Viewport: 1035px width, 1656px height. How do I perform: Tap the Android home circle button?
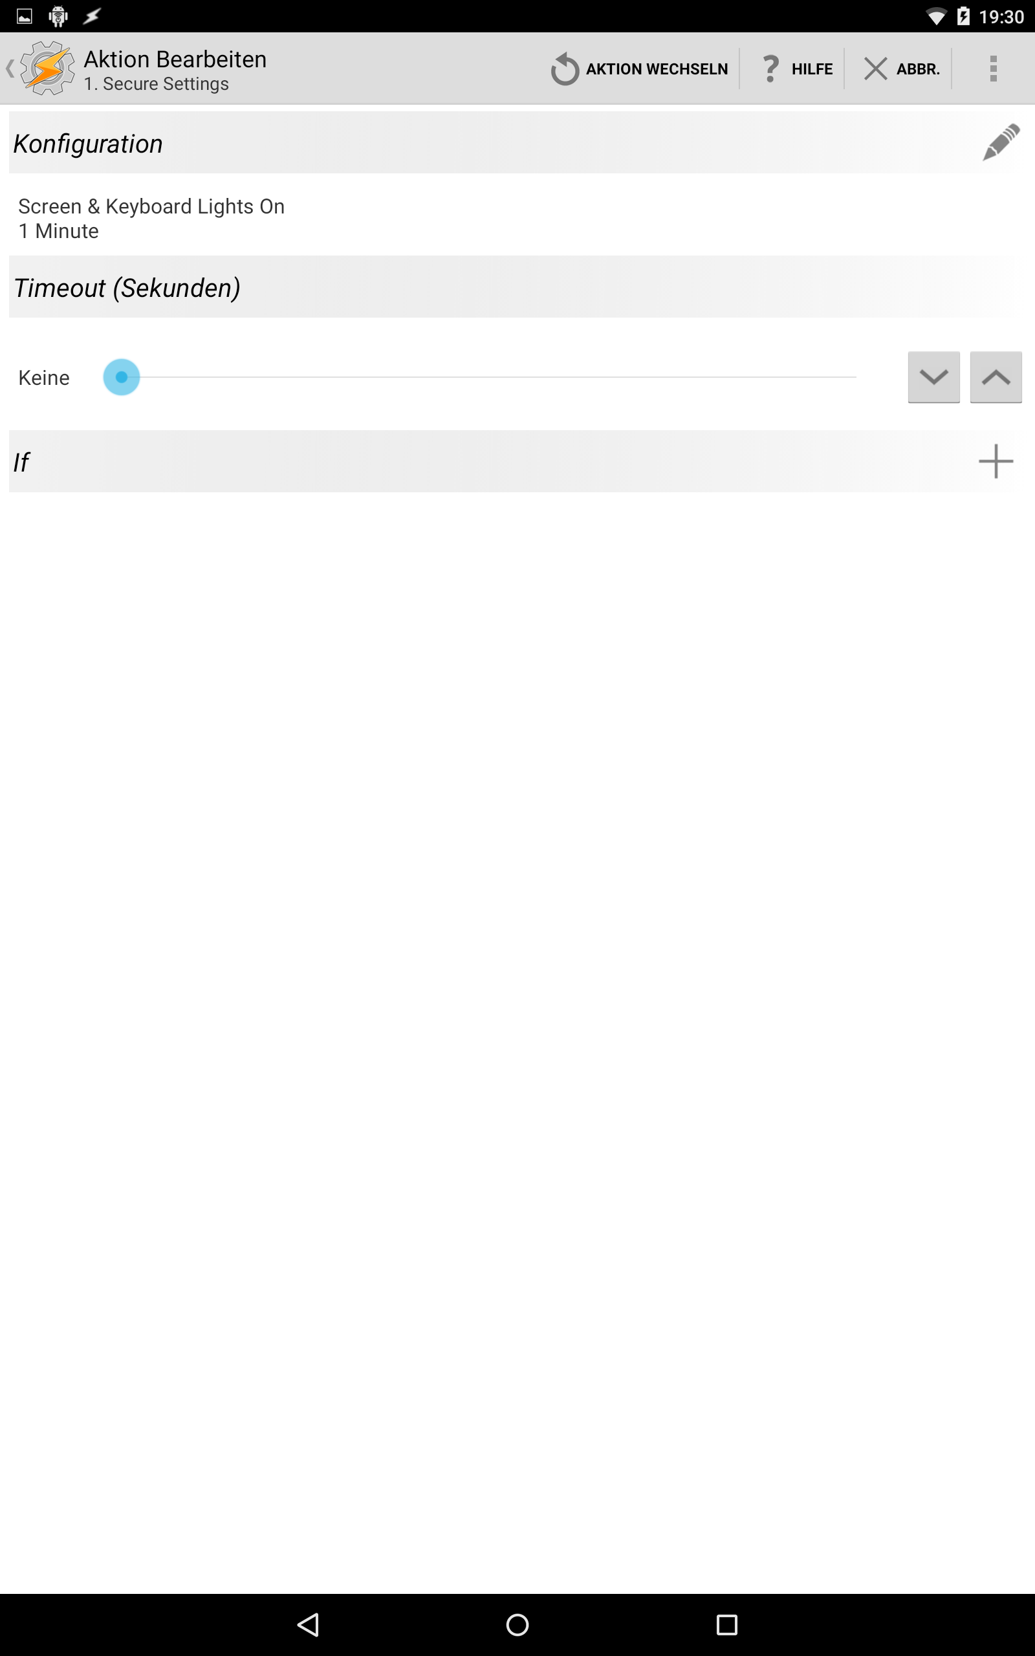(517, 1624)
